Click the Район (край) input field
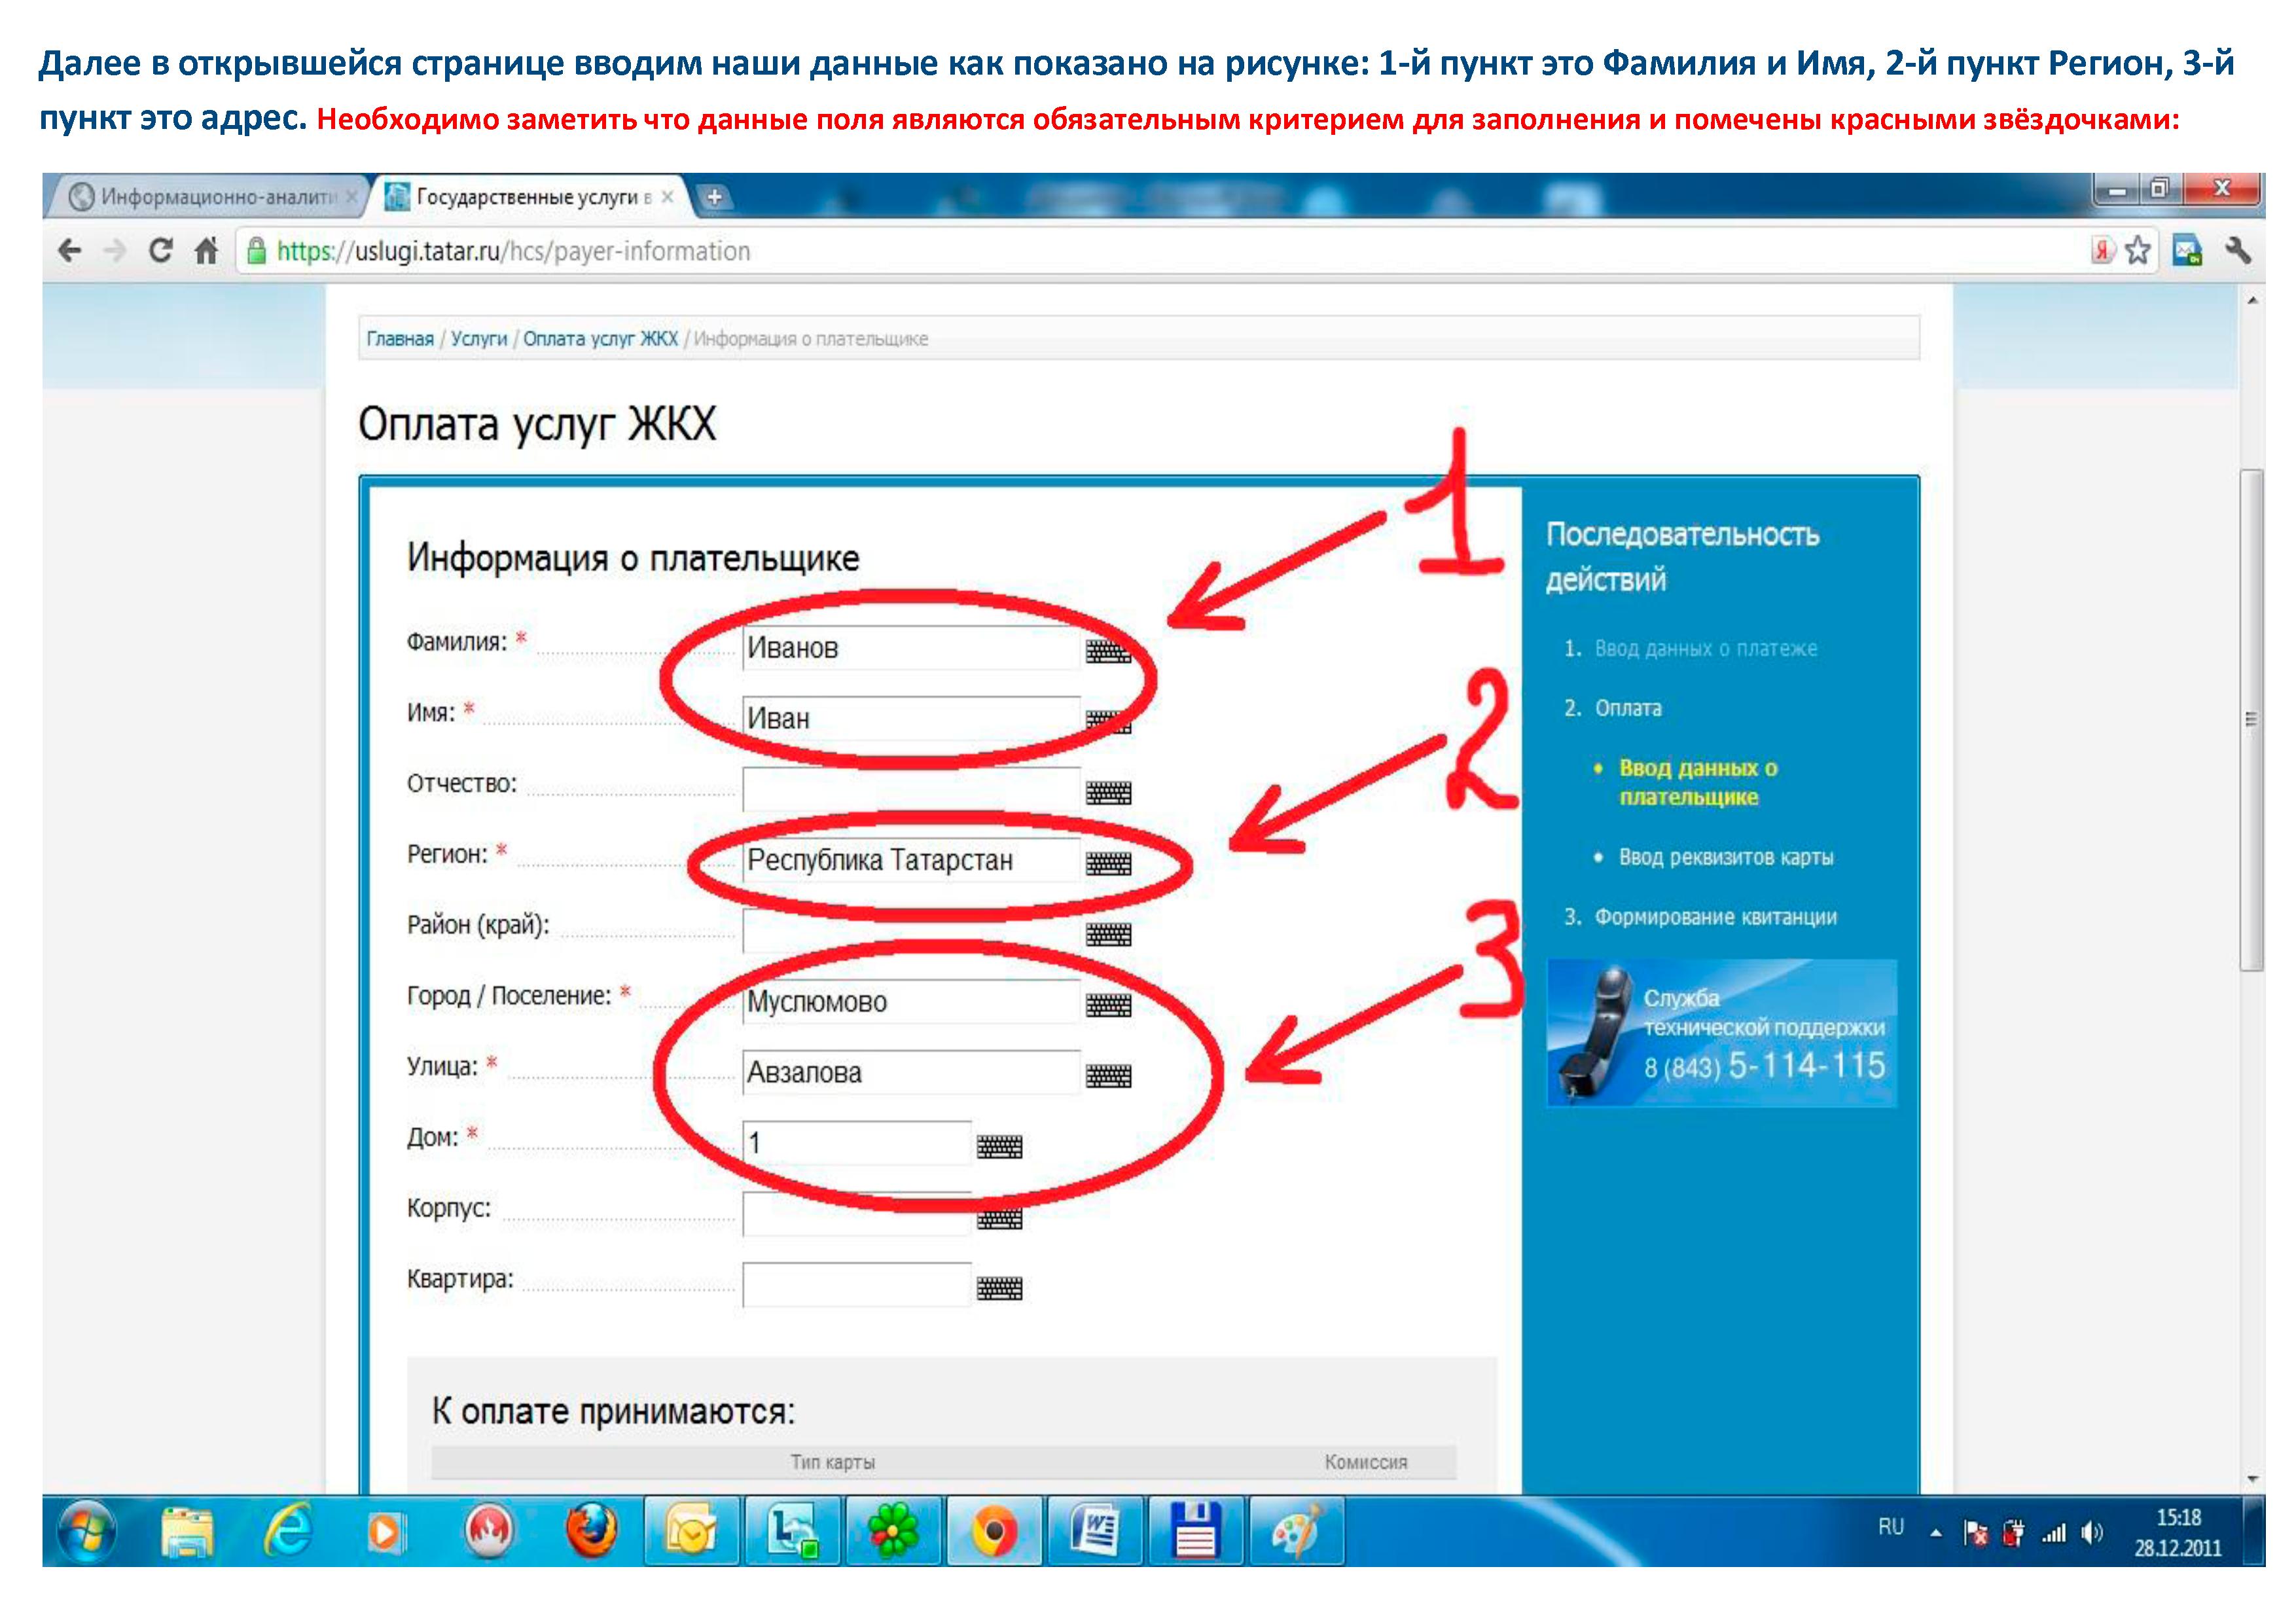 (x=910, y=931)
